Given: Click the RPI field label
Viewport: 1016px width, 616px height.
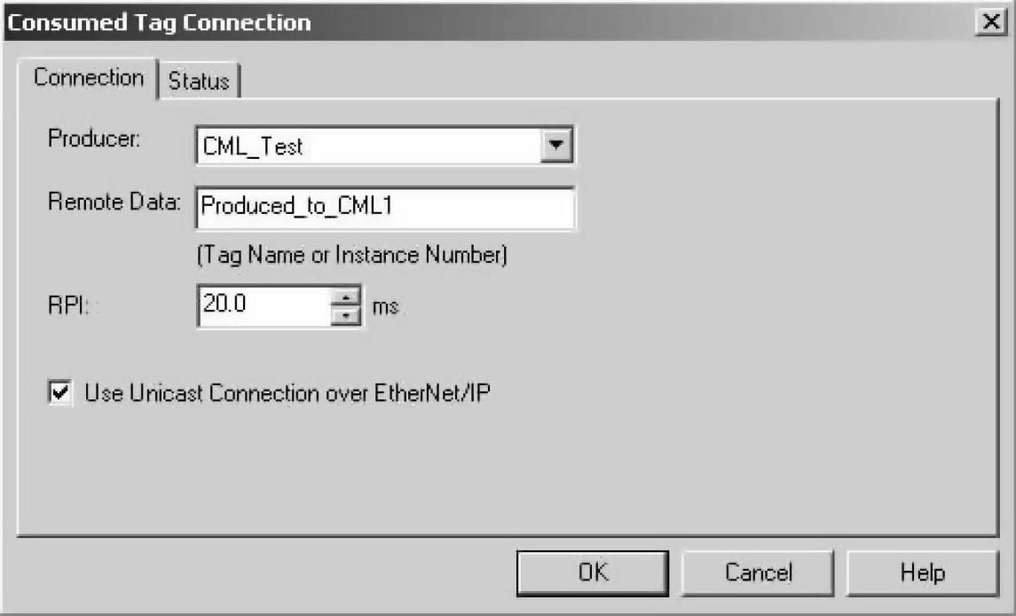Looking at the screenshot, I should pos(68,304).
